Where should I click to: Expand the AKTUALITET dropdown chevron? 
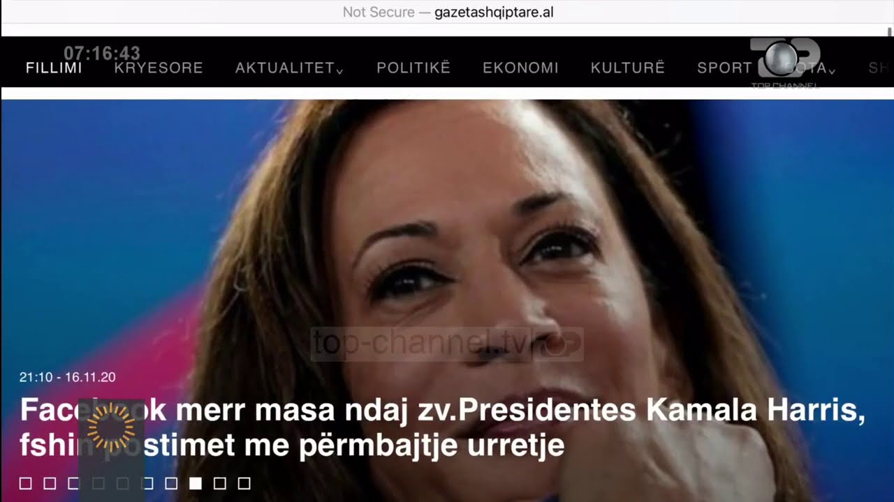[339, 70]
